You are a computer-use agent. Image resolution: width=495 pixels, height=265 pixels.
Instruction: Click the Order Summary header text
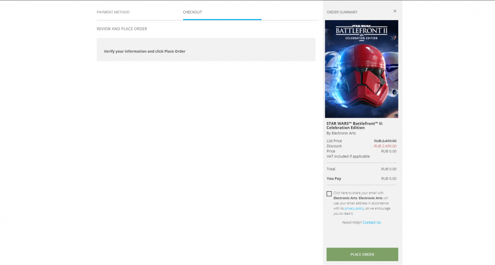coord(342,12)
